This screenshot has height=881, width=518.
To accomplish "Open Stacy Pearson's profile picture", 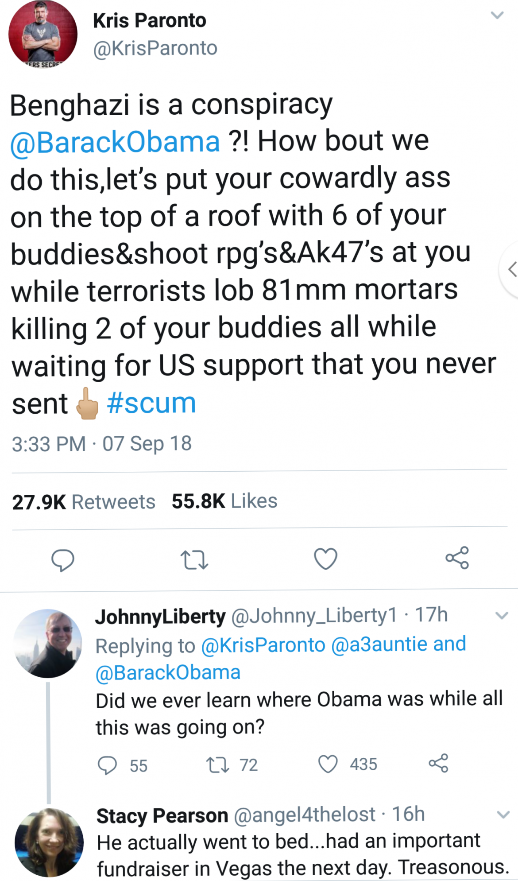I will click(x=49, y=842).
